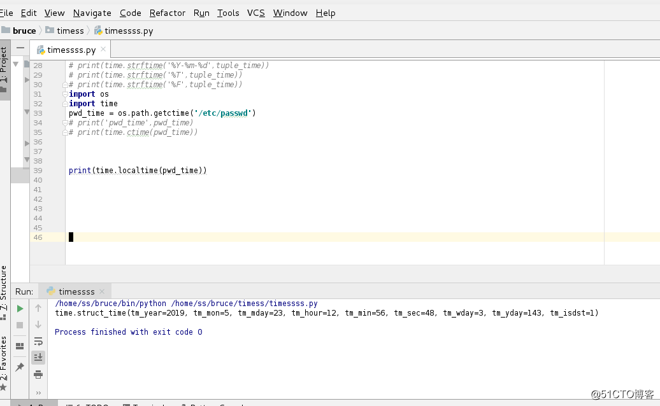Click the Up the stack trace arrow
Screen dimensions: 660x406
[38, 308]
